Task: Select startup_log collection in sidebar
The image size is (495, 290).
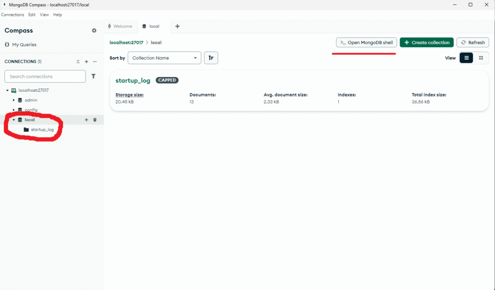Action: pyautogui.click(x=42, y=130)
